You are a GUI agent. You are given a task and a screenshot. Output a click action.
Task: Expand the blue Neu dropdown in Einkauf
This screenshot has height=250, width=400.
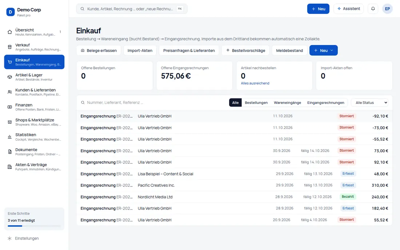tap(324, 51)
